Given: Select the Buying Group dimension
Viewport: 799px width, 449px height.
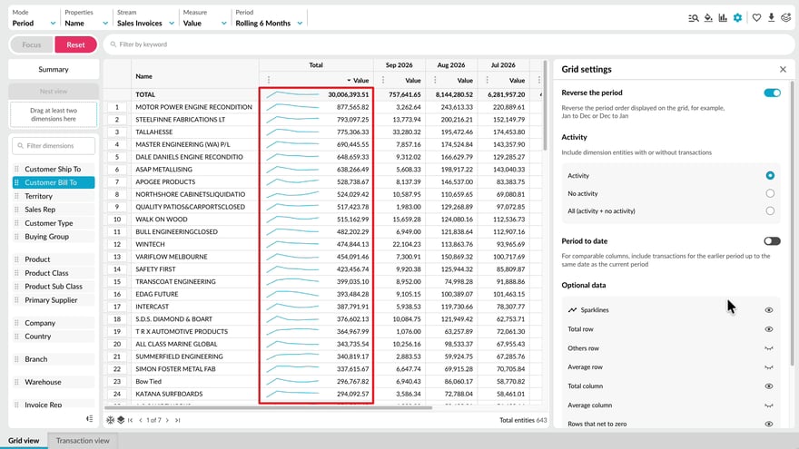Looking at the screenshot, I should click(54, 236).
